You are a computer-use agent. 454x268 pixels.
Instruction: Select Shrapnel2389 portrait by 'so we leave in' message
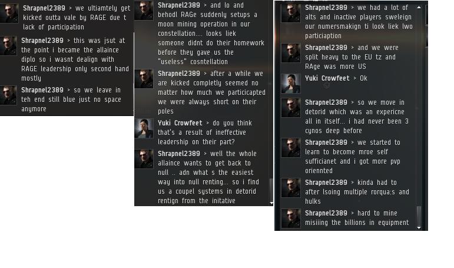[8, 95]
